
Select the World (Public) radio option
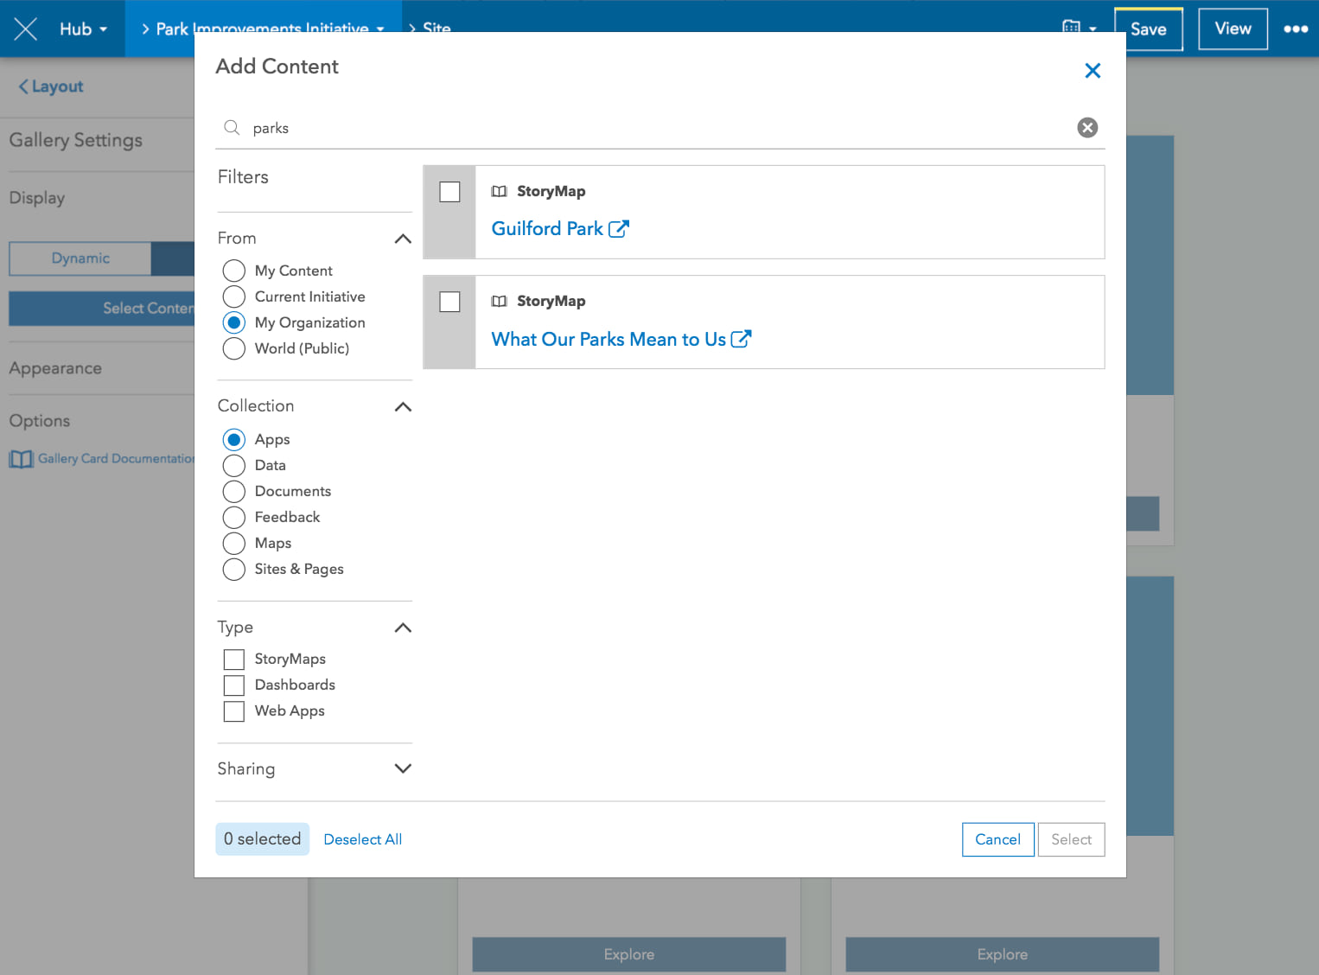(x=234, y=348)
